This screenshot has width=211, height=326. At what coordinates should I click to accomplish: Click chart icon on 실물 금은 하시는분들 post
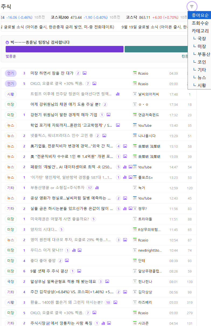pyautogui.click(x=125, y=209)
